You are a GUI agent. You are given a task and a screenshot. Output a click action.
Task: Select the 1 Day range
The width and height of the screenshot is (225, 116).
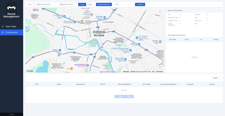coord(90,4)
